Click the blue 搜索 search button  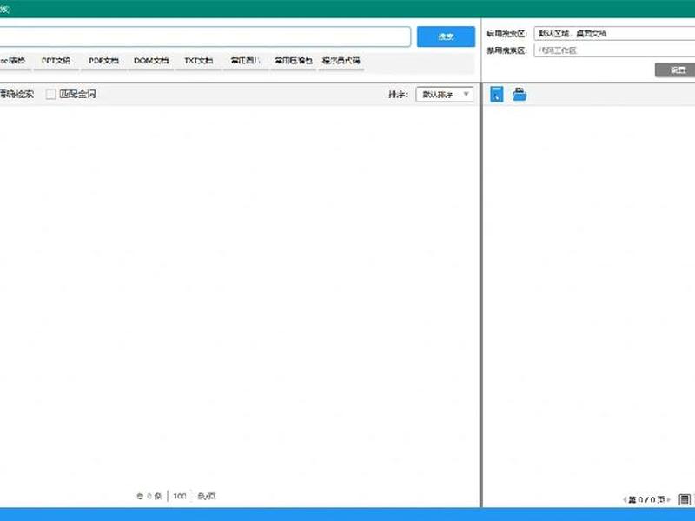point(446,36)
